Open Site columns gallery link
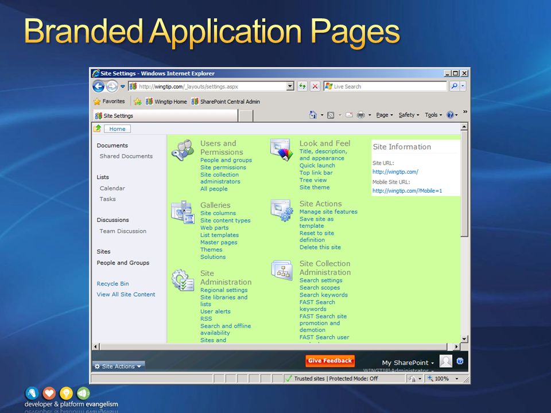This screenshot has width=551, height=413. (218, 213)
